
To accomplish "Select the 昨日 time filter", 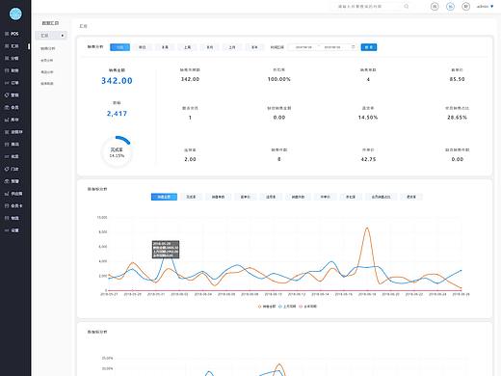I will (x=142, y=47).
